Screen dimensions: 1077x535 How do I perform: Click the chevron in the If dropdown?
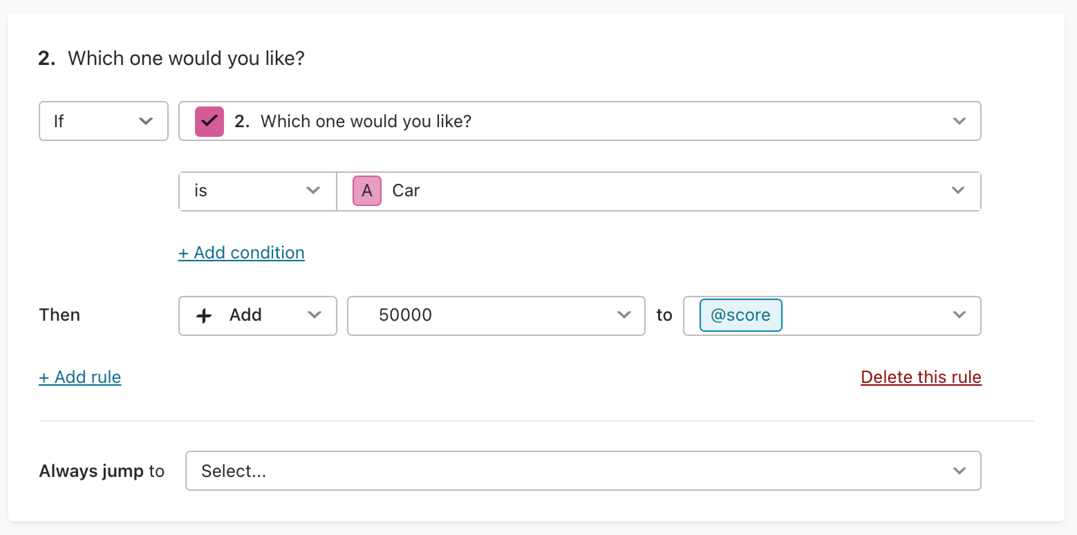(x=146, y=121)
